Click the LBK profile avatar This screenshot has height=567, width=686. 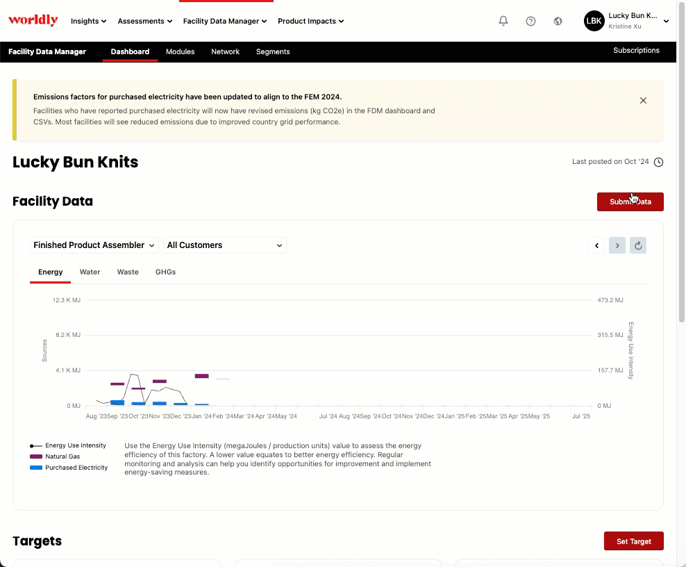click(x=594, y=21)
